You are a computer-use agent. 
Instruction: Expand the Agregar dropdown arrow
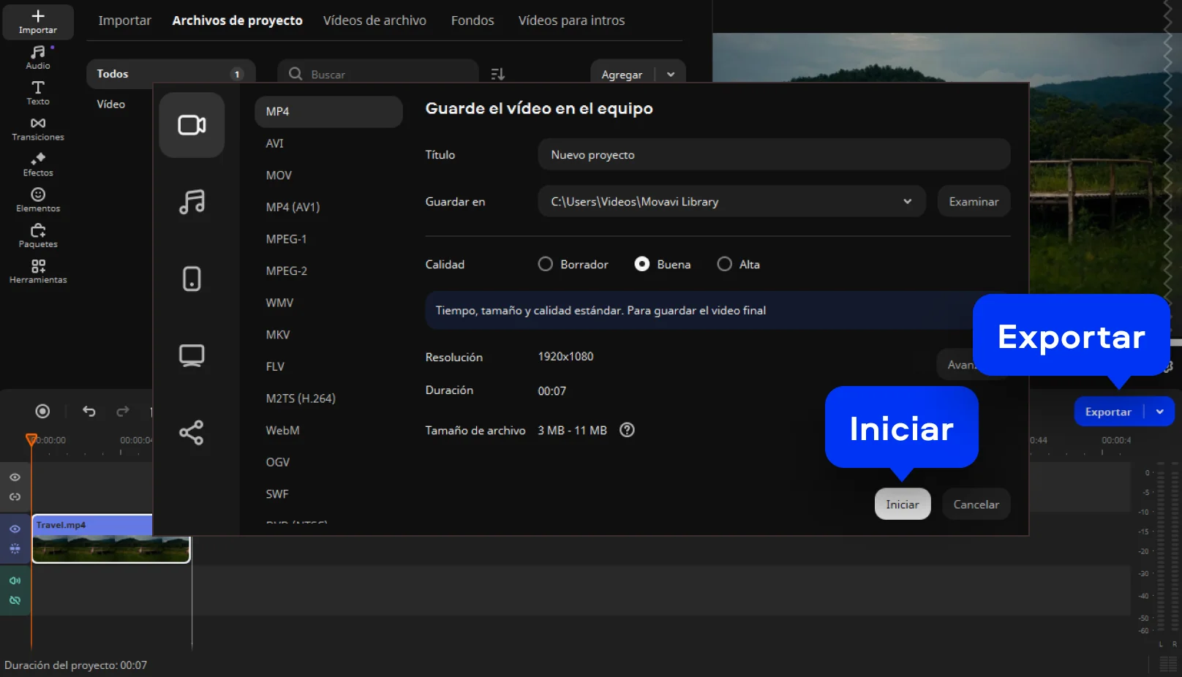pos(671,75)
